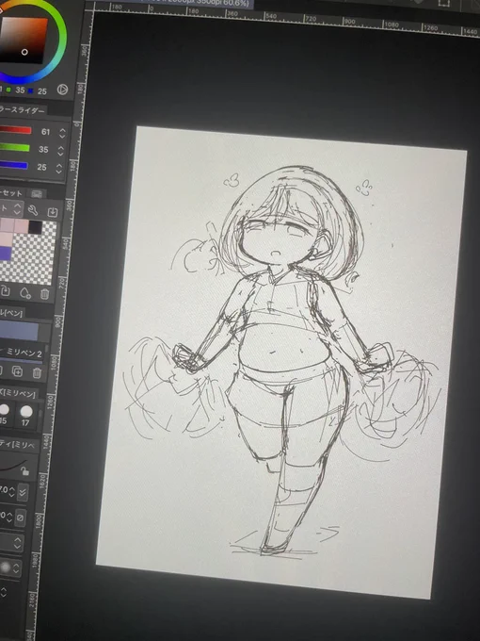
Task: Click the replace color icon in color set
Action: click(6, 290)
